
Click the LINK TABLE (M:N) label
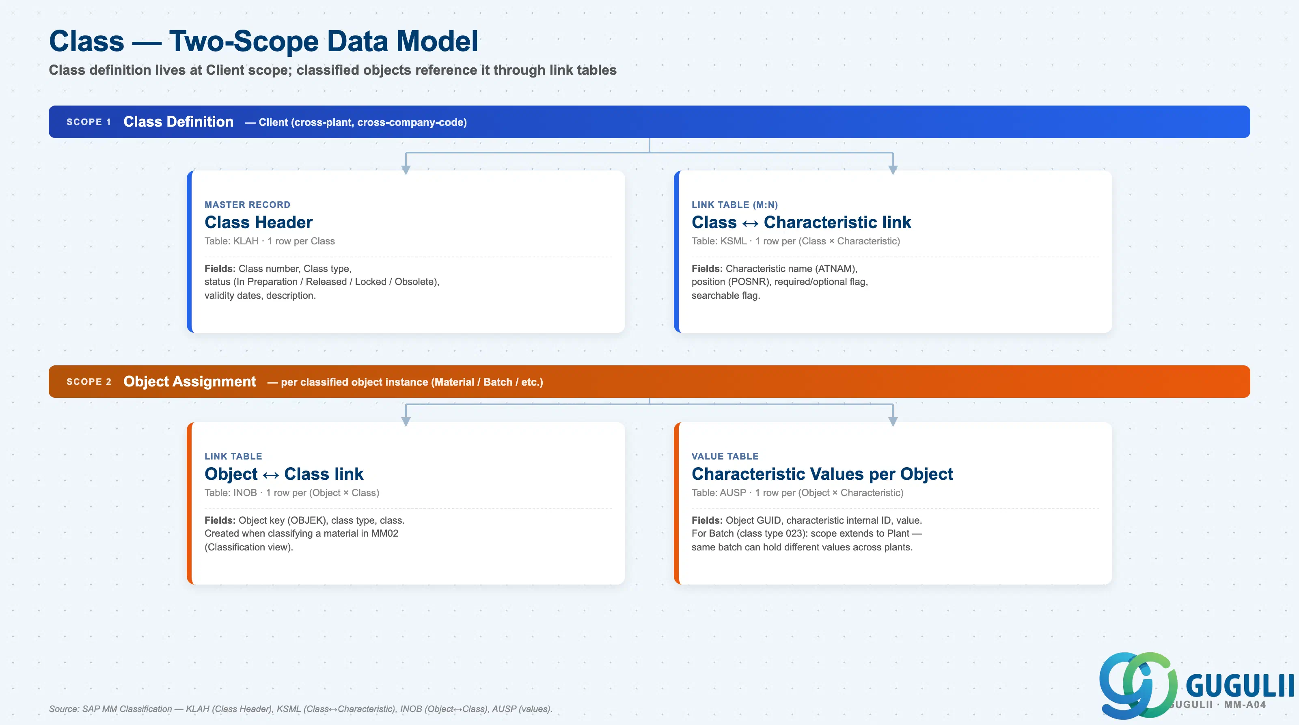click(735, 205)
